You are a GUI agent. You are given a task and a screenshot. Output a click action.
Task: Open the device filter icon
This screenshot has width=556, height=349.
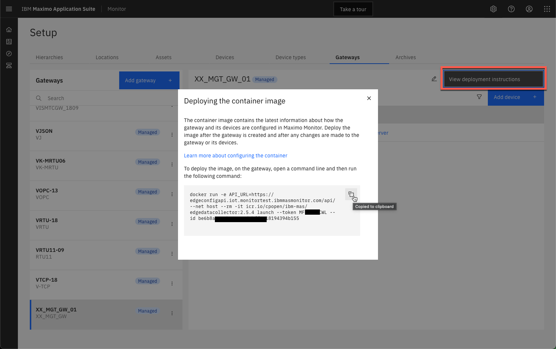tap(479, 97)
